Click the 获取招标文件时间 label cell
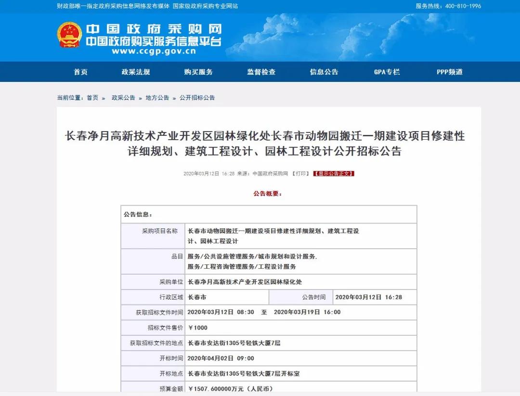This screenshot has width=520, height=396. pyautogui.click(x=153, y=312)
